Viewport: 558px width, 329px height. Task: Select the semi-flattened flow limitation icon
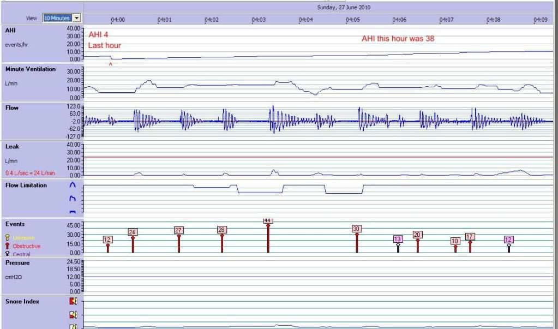(73, 198)
